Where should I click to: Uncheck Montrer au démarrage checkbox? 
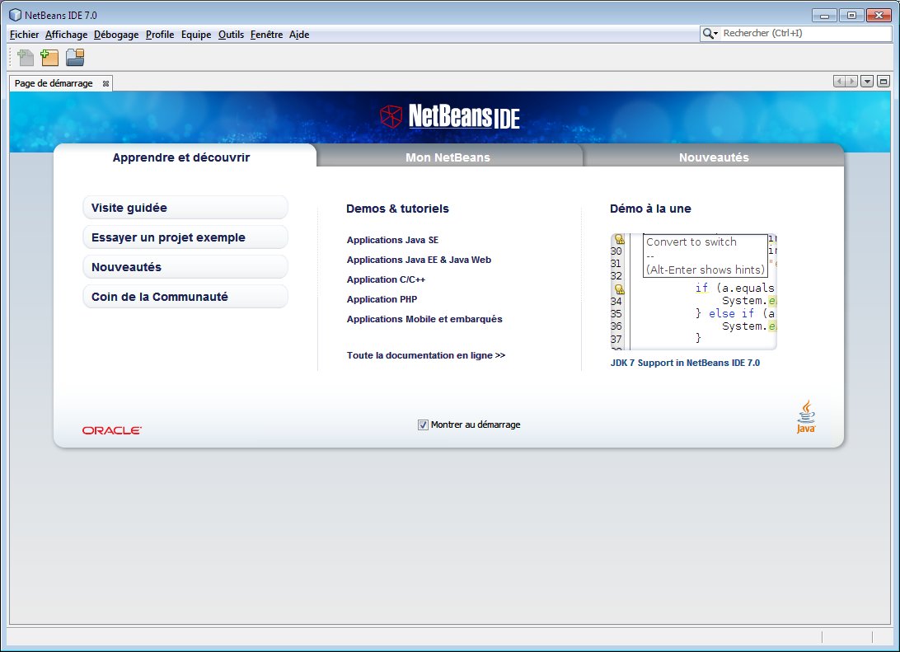click(423, 425)
